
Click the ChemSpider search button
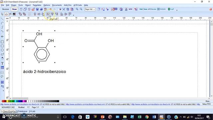[x=161, y=9]
